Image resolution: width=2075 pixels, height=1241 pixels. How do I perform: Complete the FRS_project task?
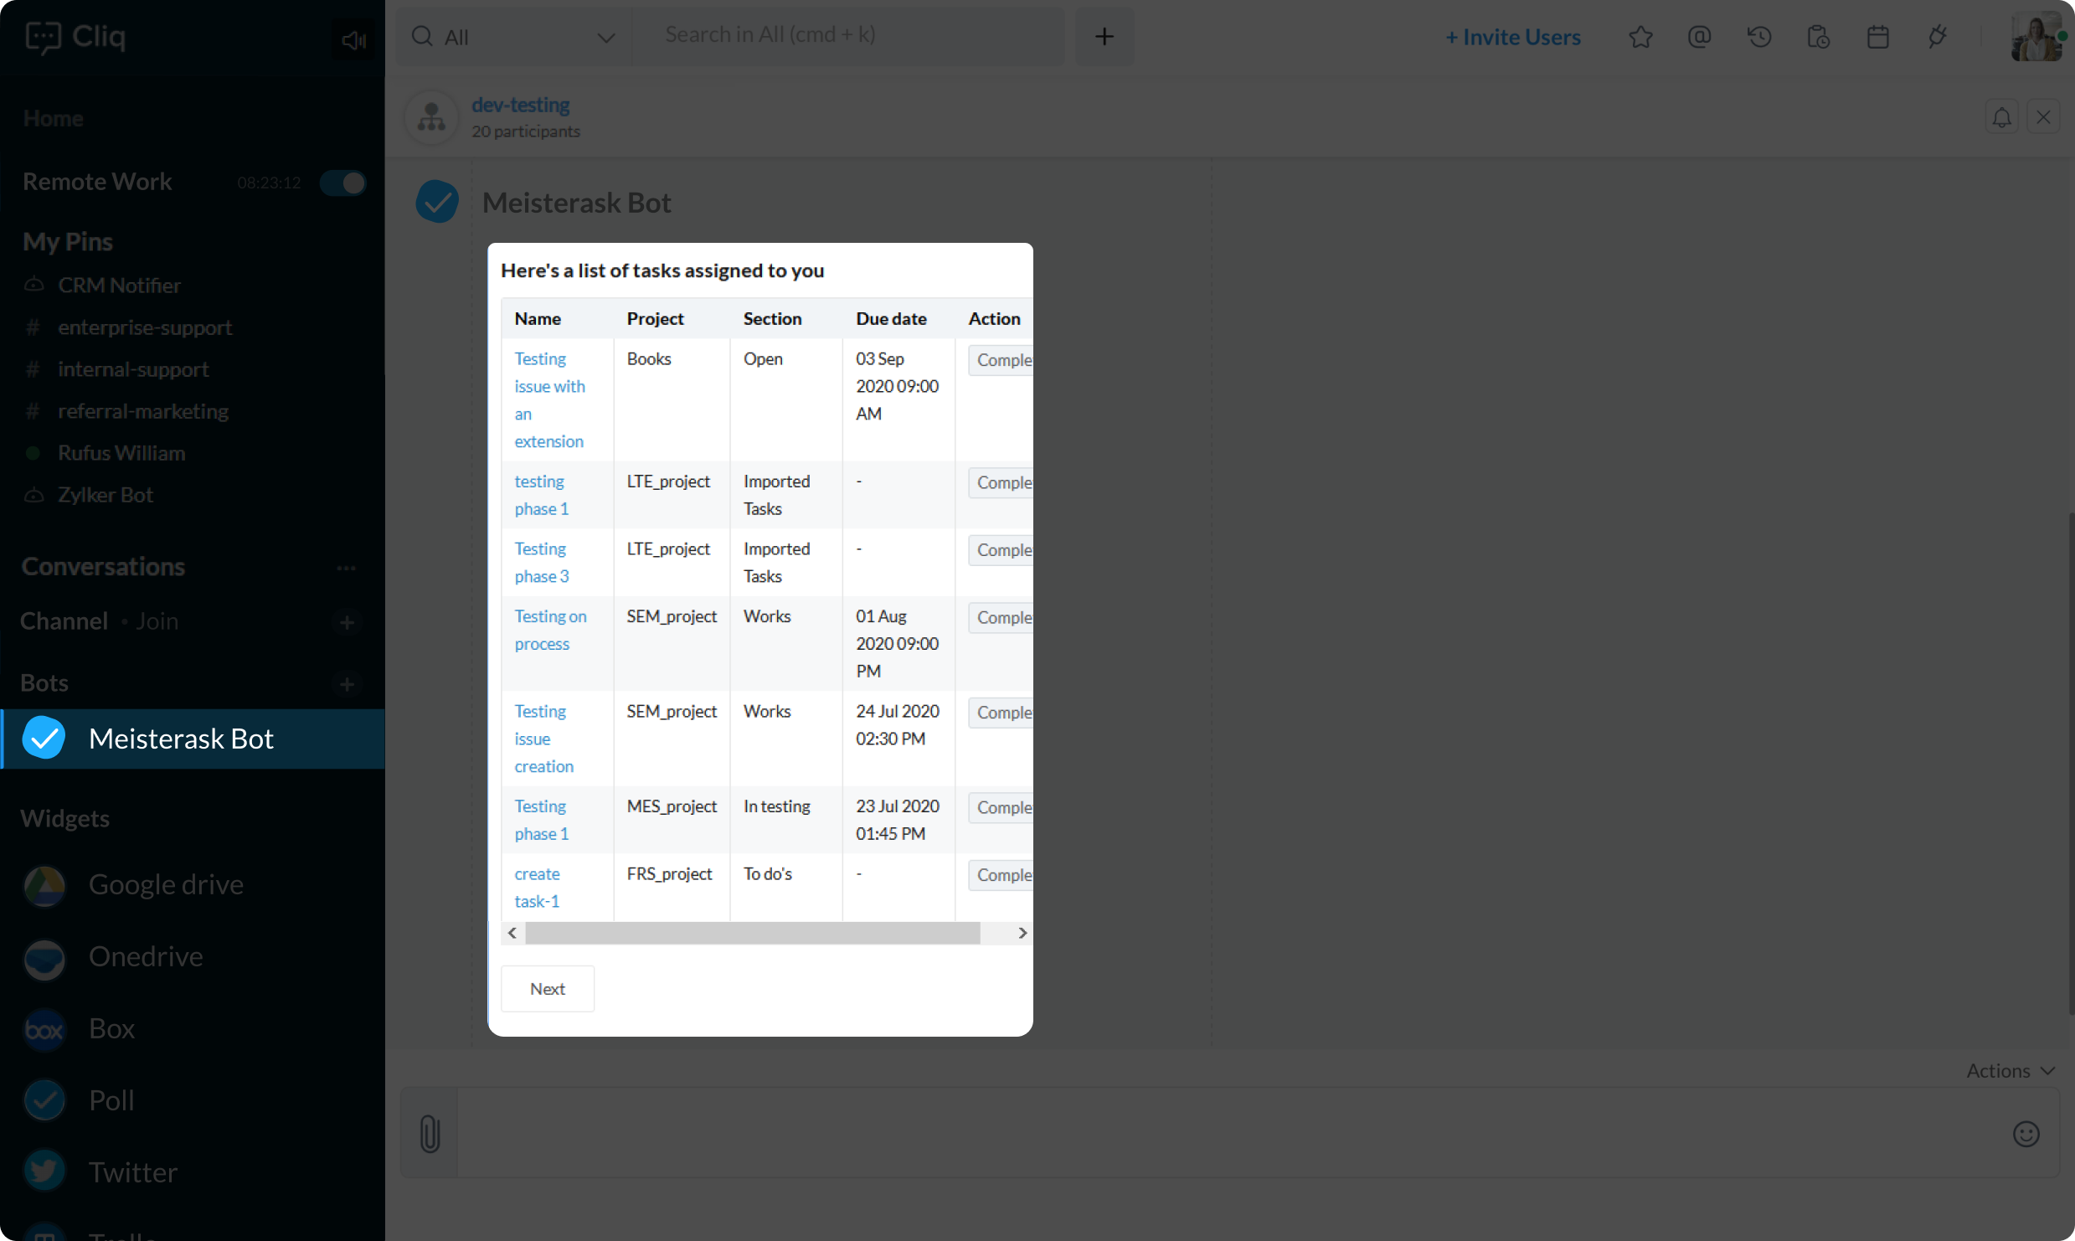[1001, 875]
